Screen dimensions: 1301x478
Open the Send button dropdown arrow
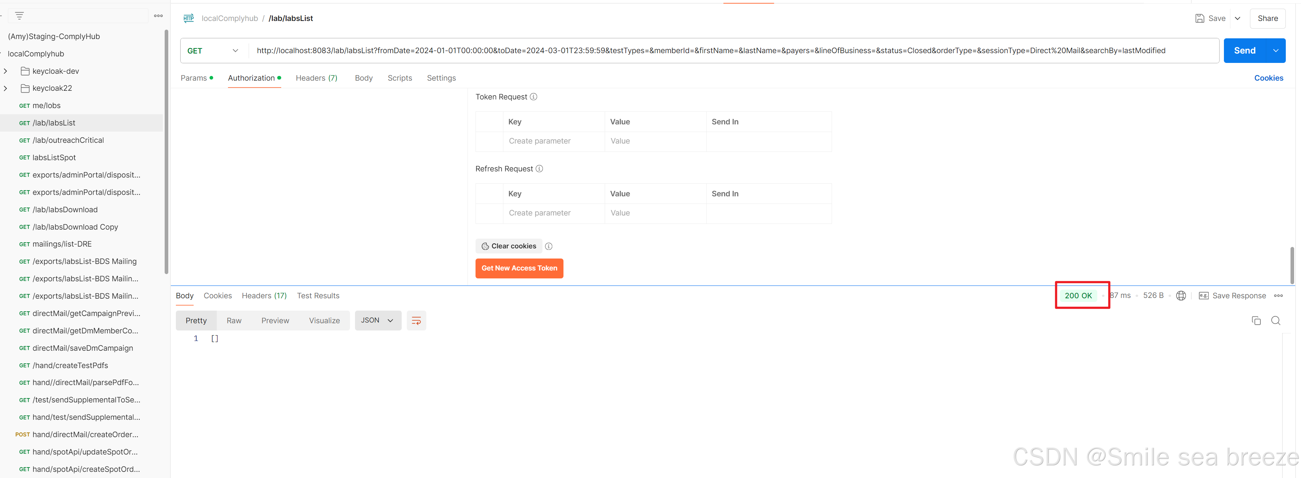1276,51
